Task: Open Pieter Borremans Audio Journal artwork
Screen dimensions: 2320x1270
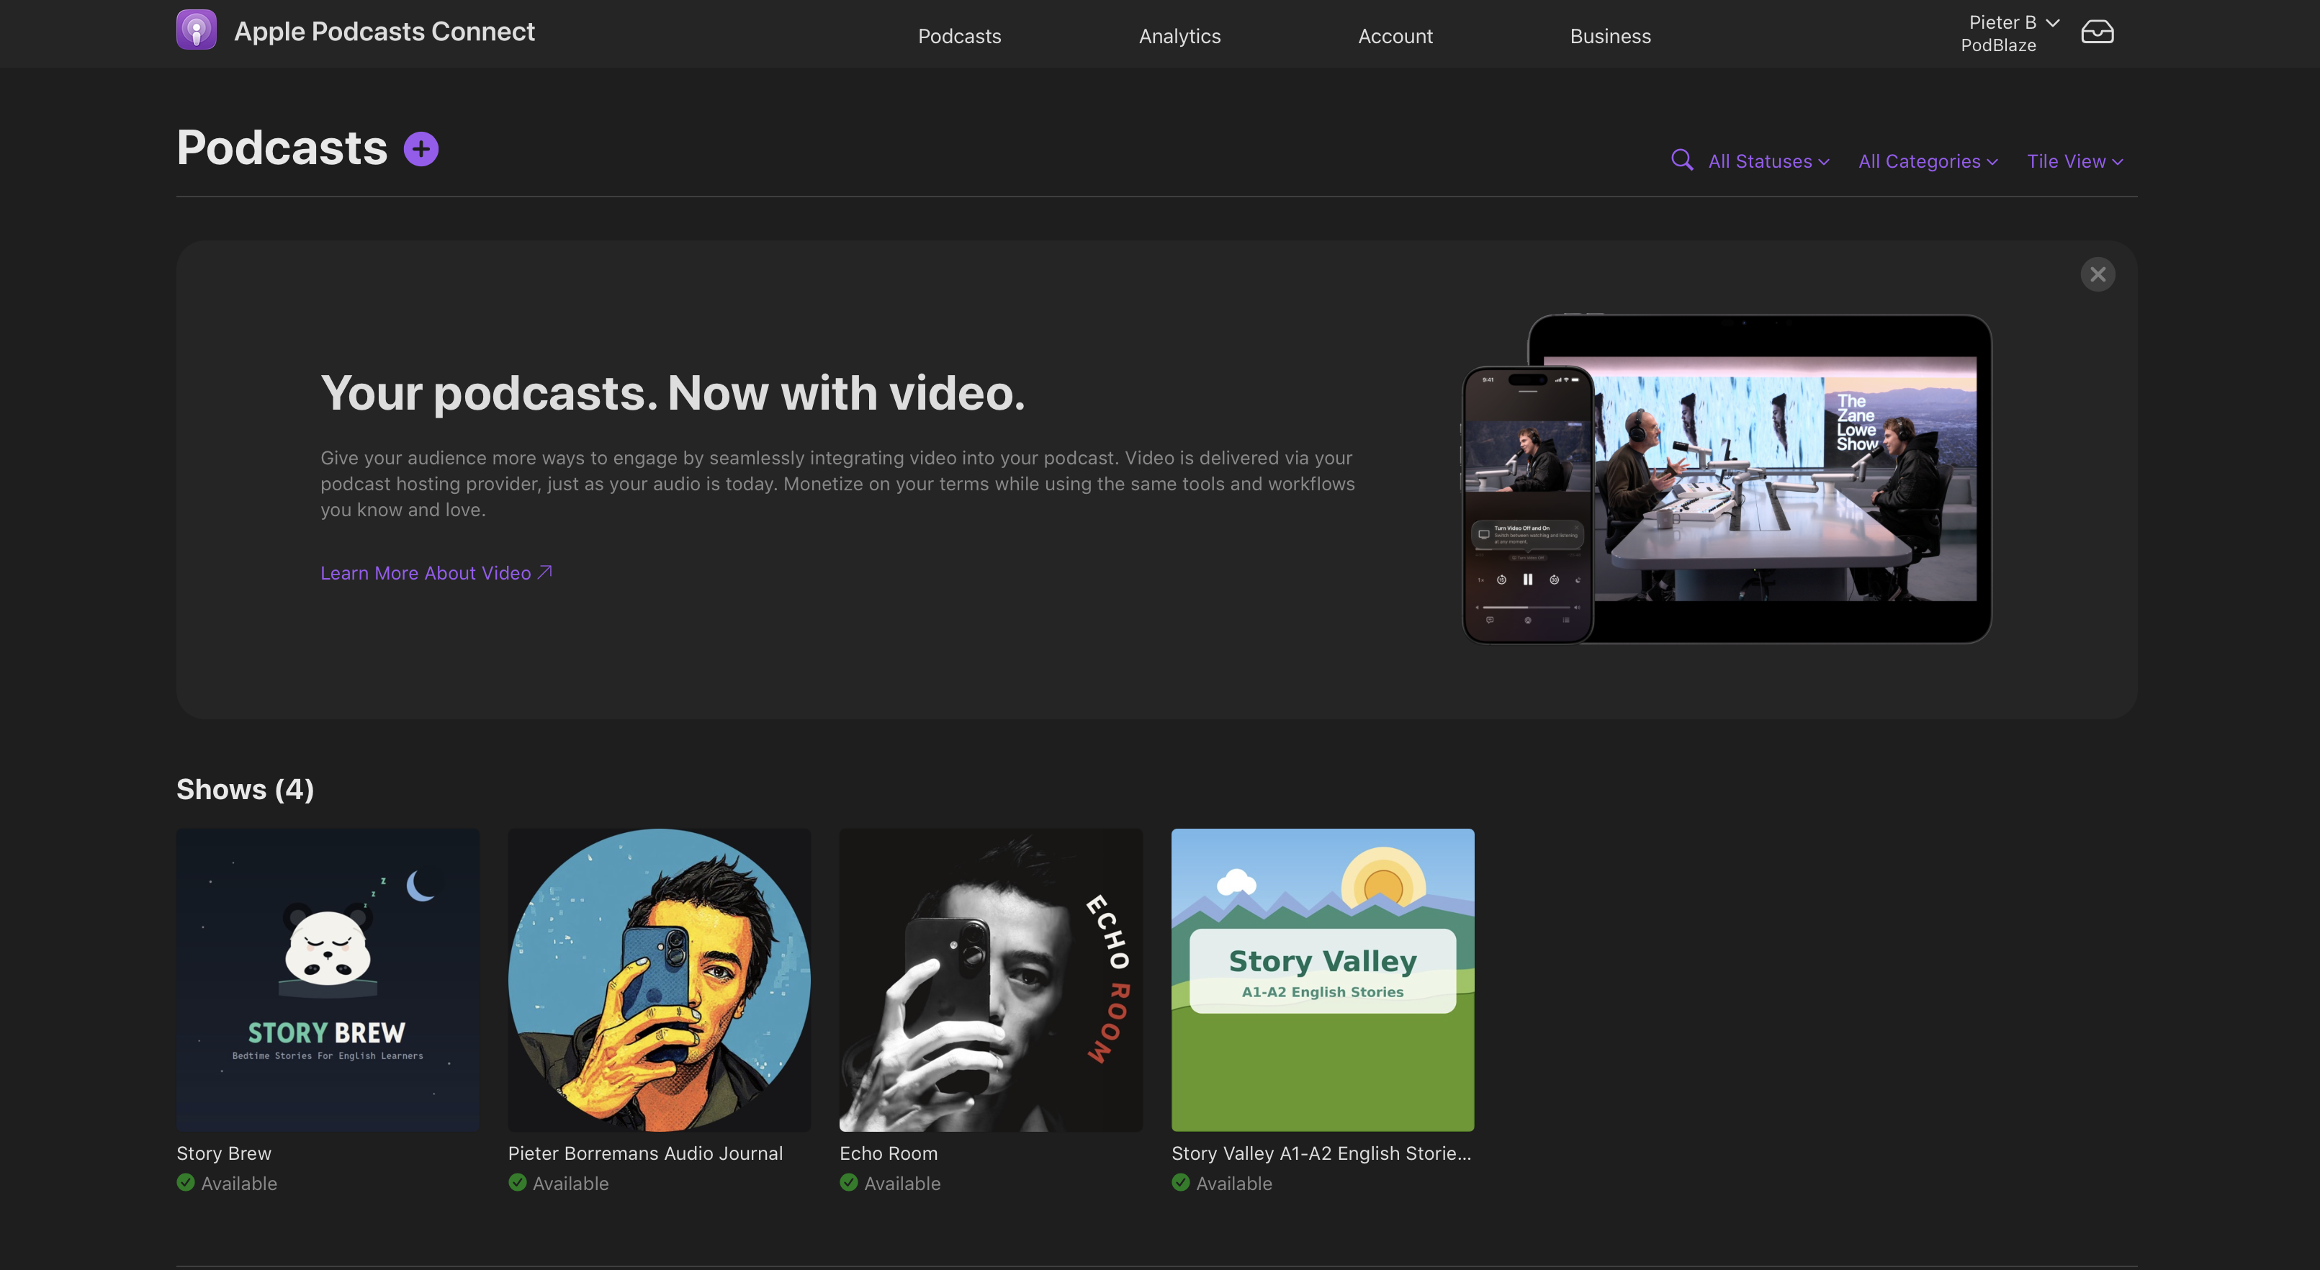Action: (x=660, y=980)
